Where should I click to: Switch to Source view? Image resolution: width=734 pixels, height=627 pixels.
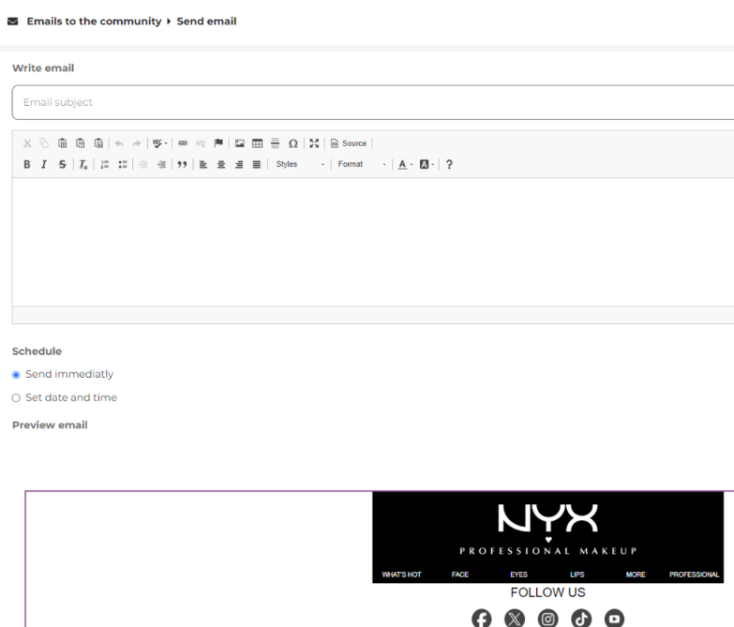(x=348, y=143)
